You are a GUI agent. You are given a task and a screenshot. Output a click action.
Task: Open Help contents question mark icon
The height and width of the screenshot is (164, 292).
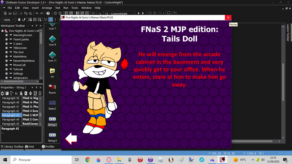(48, 13)
